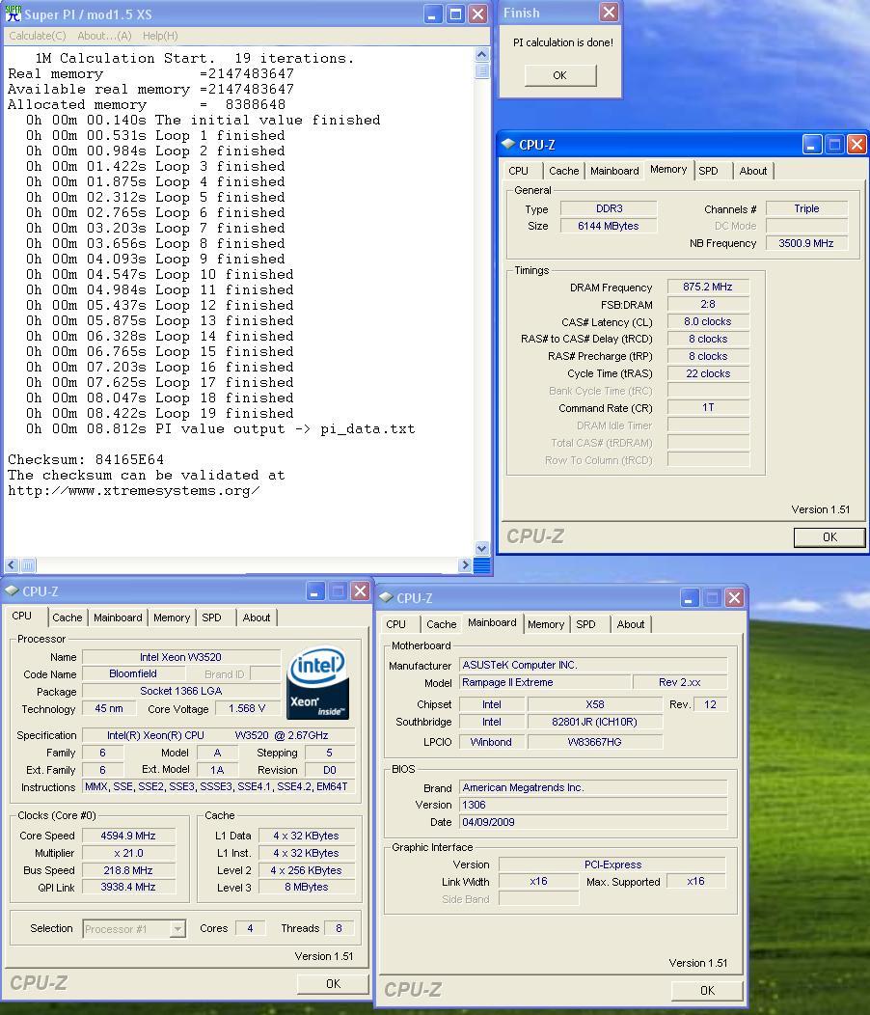The width and height of the screenshot is (870, 1015).
Task: Click the Super PI title bar icon
Action: [13, 14]
